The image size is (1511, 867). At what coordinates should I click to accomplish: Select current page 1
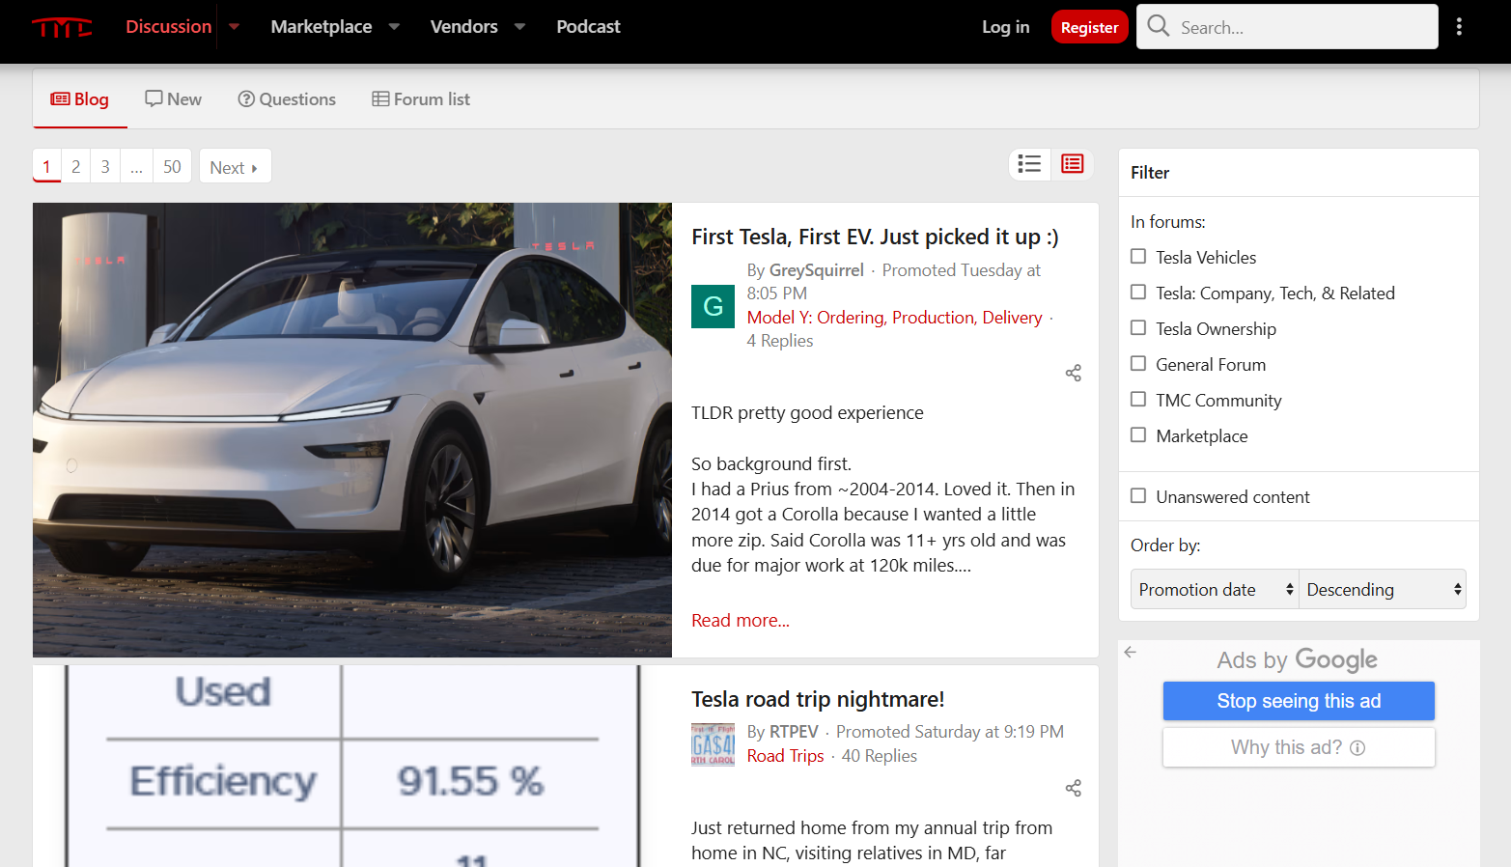click(x=46, y=166)
